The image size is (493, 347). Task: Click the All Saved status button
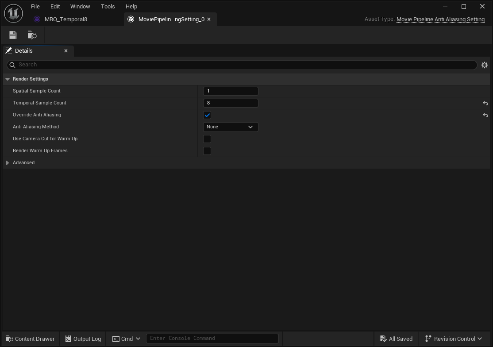[x=396, y=339]
